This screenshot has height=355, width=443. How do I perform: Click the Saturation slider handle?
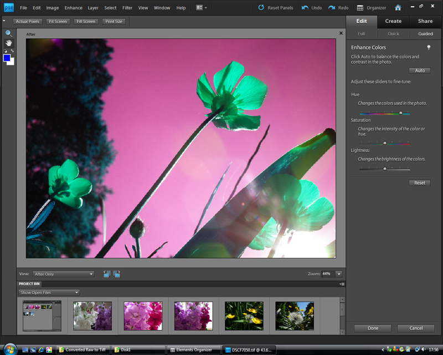[384, 143]
